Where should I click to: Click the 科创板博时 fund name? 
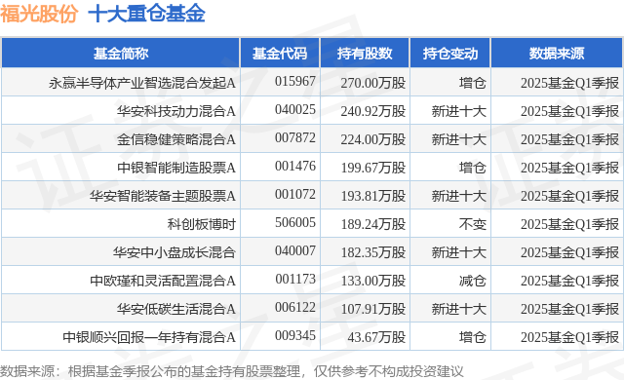[x=202, y=224]
